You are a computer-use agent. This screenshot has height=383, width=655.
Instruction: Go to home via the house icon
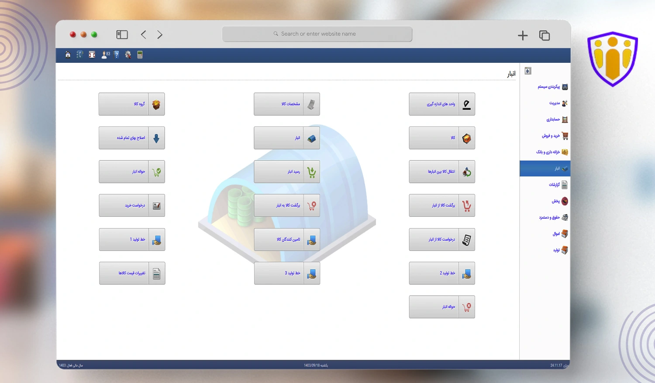68,55
